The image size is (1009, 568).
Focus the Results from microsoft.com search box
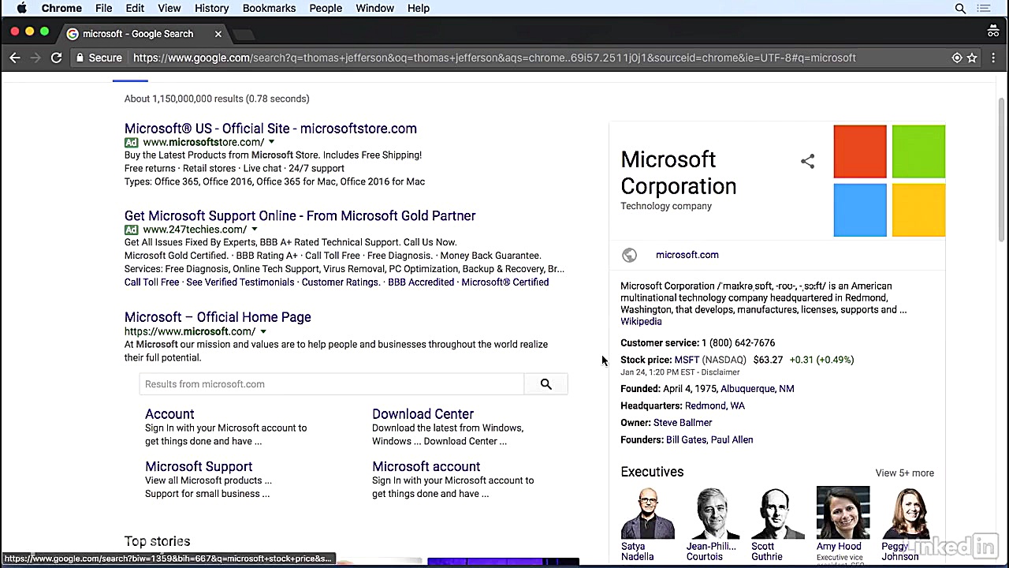click(331, 384)
